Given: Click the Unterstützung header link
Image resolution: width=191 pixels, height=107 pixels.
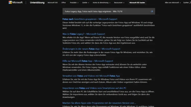Looking at the screenshot, I should [37, 3].
